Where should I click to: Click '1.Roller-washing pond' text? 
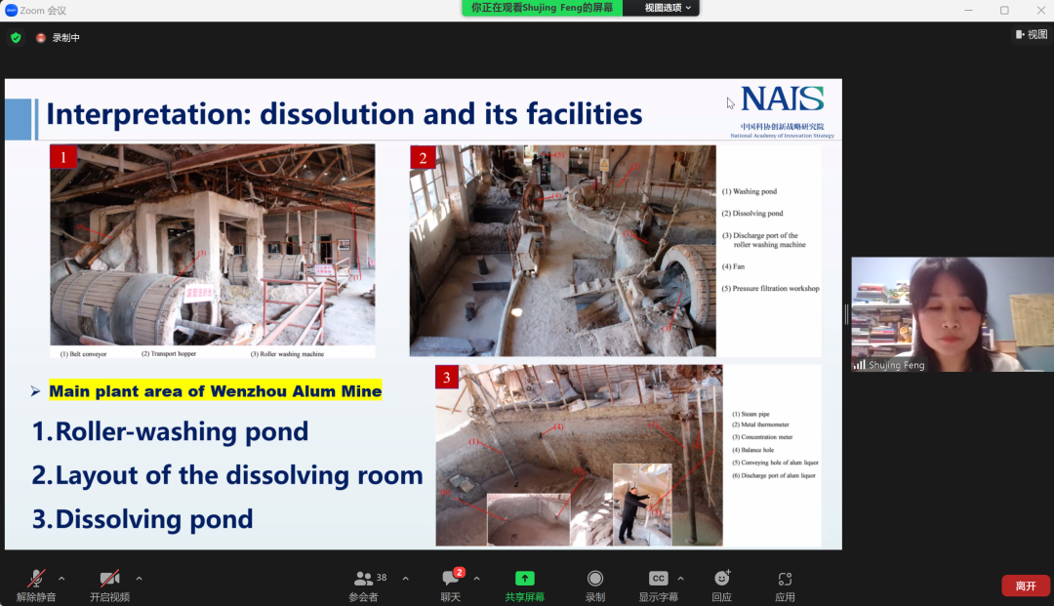(170, 431)
